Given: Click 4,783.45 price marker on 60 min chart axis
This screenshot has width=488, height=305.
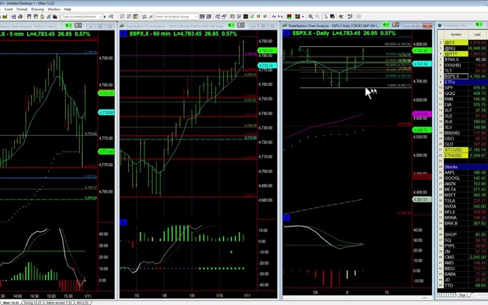Looking at the screenshot, I should click(267, 51).
